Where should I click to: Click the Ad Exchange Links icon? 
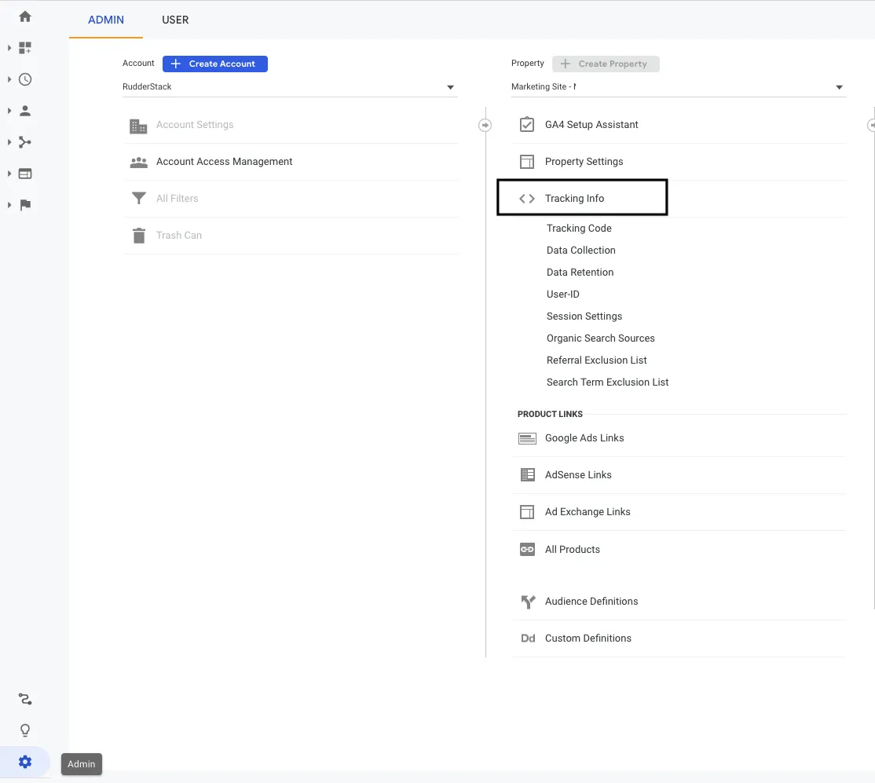click(x=527, y=512)
